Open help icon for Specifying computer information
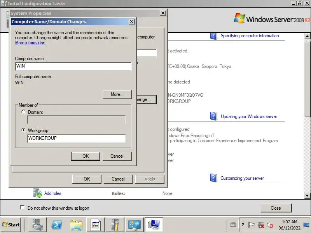The height and width of the screenshot is (233, 311). [213, 36]
